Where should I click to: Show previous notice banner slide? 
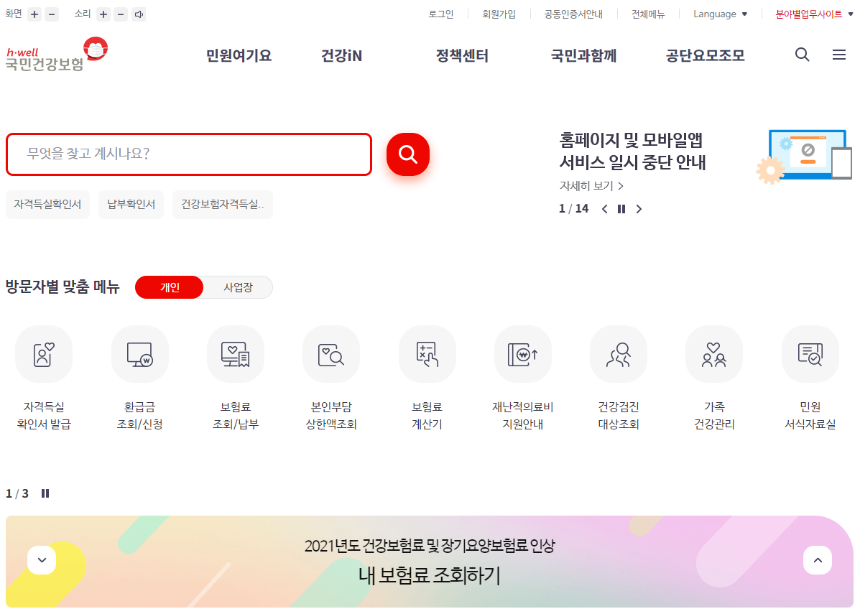point(604,209)
